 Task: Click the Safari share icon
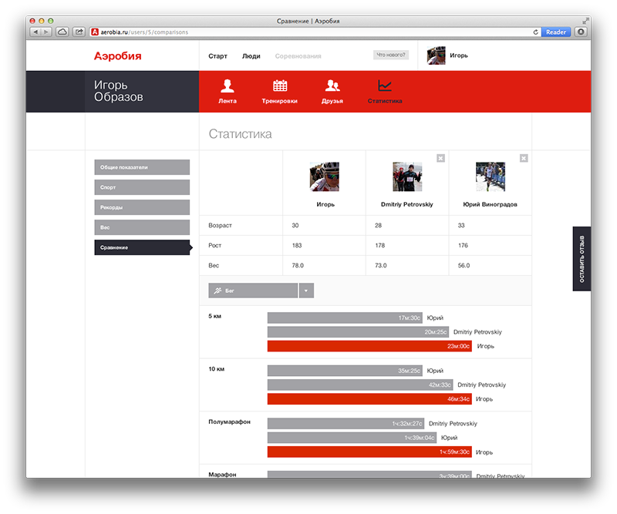tap(79, 32)
